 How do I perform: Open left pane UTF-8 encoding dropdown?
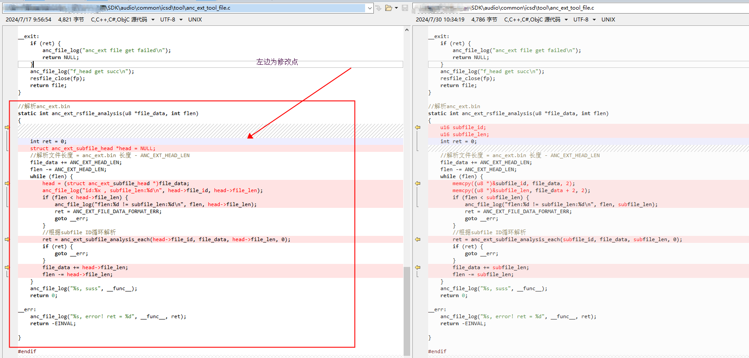(181, 20)
